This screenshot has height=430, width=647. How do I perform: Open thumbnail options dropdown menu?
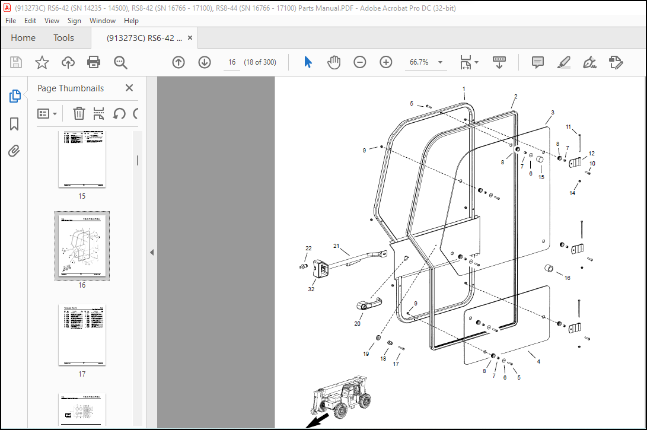tap(47, 113)
